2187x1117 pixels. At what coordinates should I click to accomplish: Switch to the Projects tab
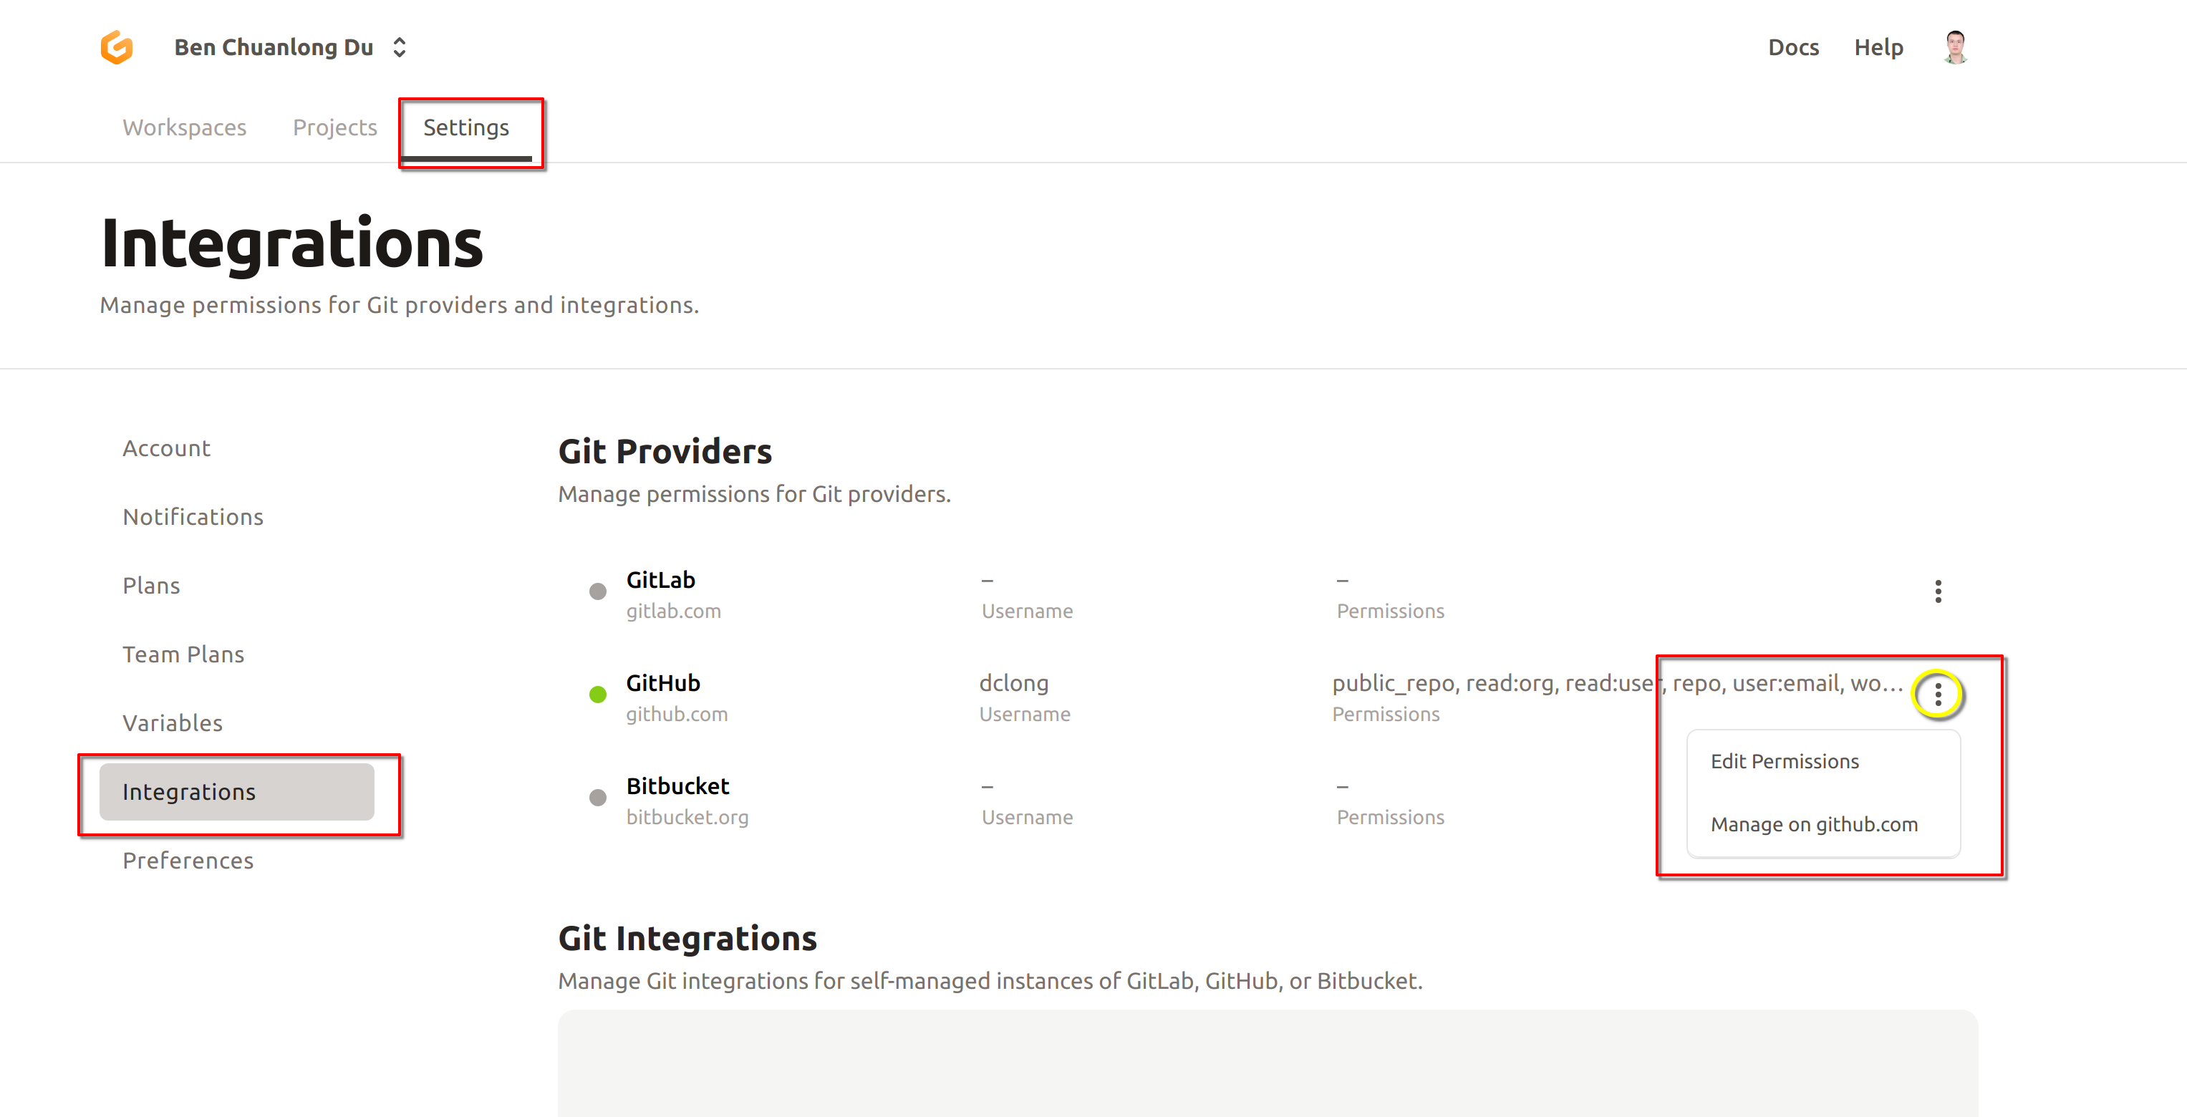(334, 127)
